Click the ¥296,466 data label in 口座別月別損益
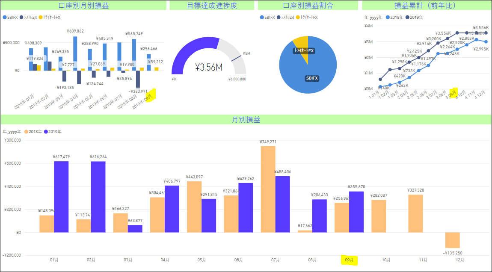 [x=149, y=49]
